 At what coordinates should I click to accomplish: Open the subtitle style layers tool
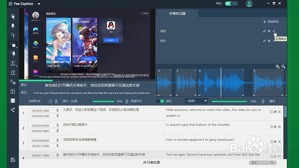(13, 44)
